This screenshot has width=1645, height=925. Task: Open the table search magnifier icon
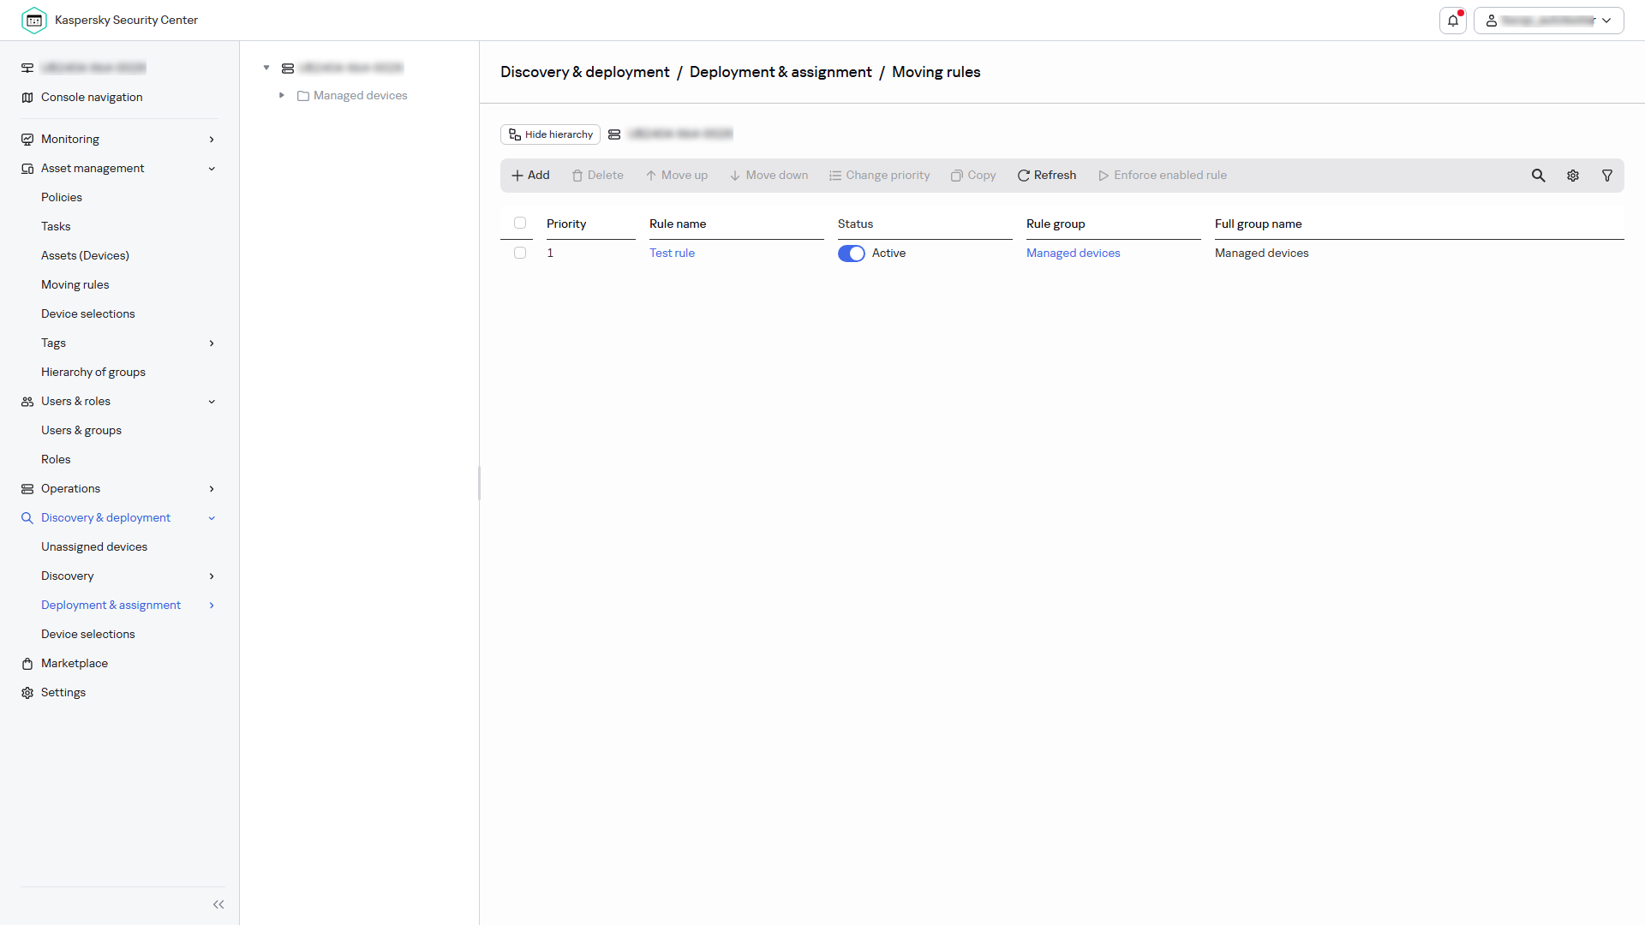pyautogui.click(x=1539, y=176)
